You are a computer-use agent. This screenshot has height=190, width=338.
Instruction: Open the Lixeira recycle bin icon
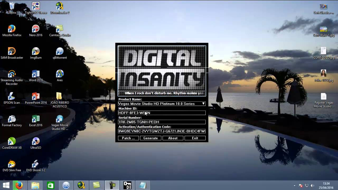12,8
